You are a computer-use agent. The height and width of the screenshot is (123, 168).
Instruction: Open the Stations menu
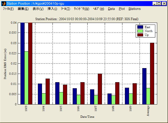[135, 9]
